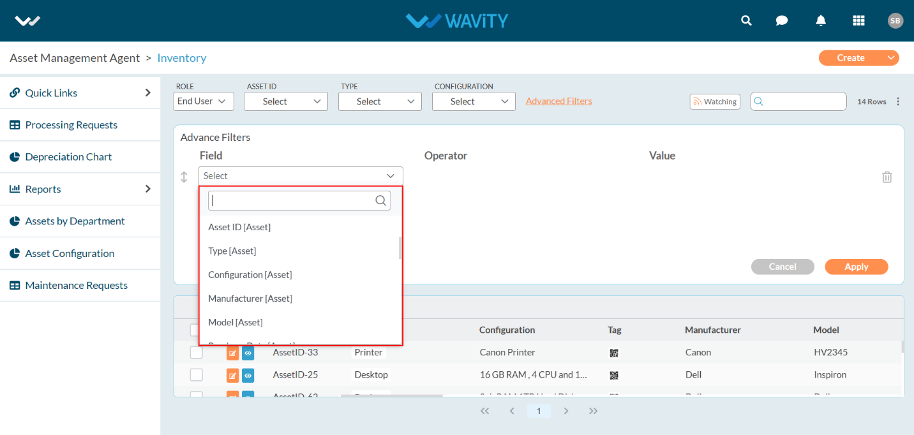Go to the last page
The width and height of the screenshot is (914, 435).
point(593,411)
